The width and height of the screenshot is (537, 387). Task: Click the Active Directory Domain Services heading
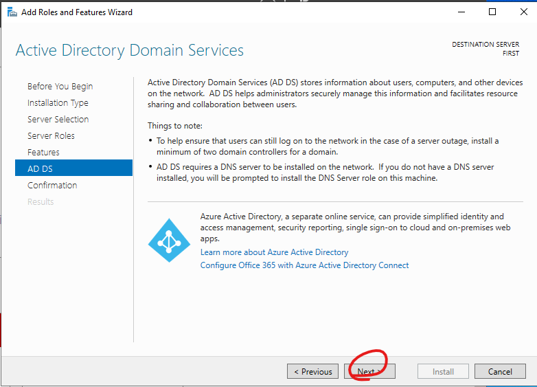(x=130, y=50)
